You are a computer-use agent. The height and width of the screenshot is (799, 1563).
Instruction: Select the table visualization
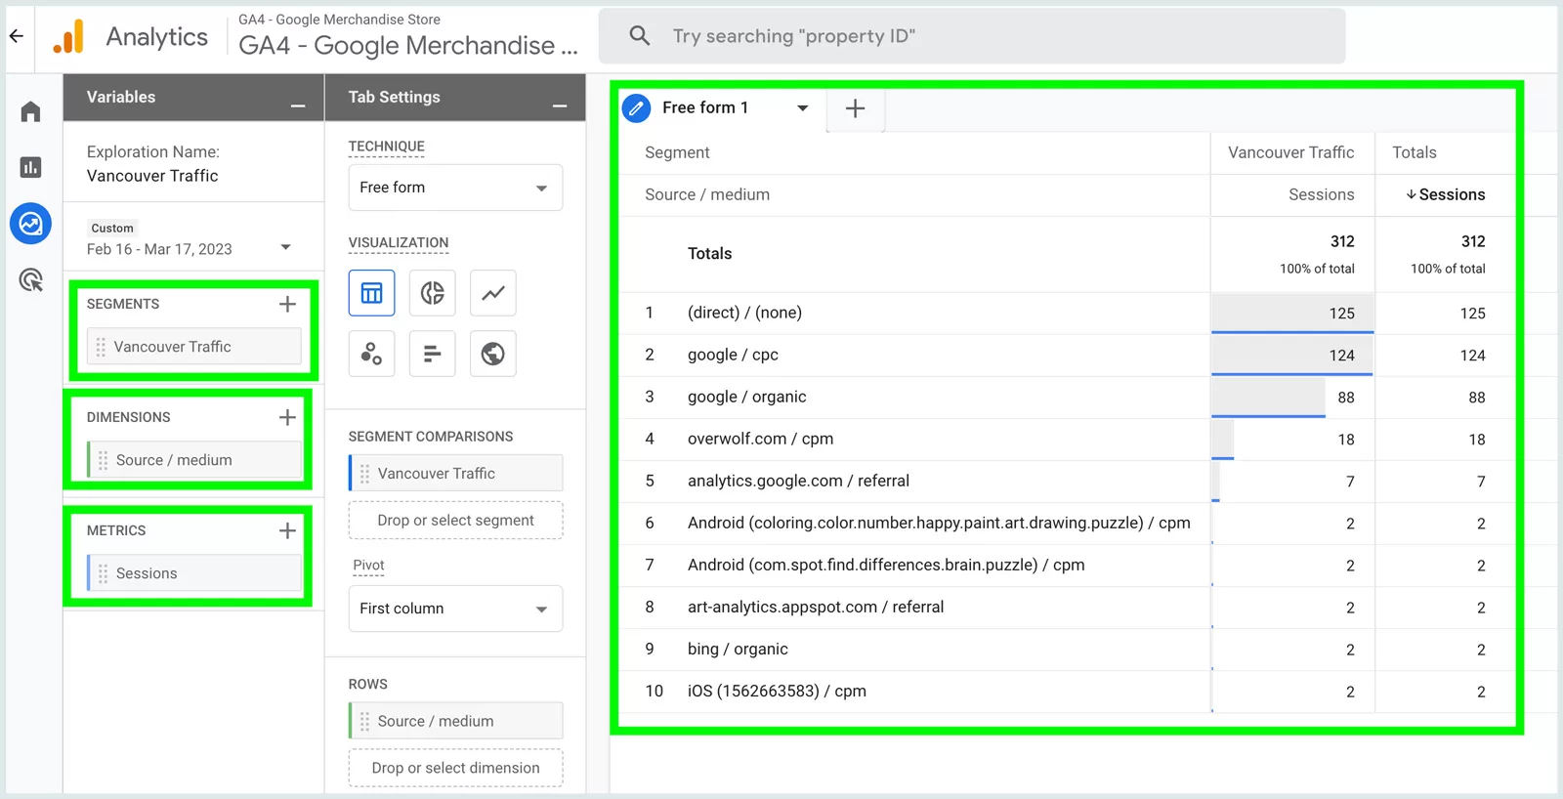(372, 293)
